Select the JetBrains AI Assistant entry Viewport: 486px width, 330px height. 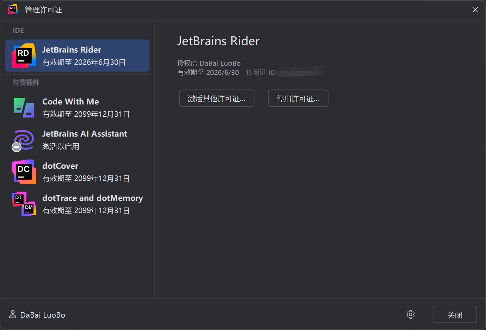click(x=78, y=140)
